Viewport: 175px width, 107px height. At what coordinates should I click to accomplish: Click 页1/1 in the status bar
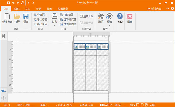pos(7,105)
